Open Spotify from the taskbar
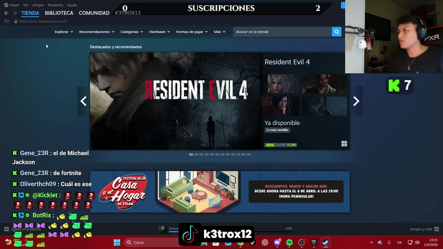The width and height of the screenshot is (443, 249). pos(289,243)
